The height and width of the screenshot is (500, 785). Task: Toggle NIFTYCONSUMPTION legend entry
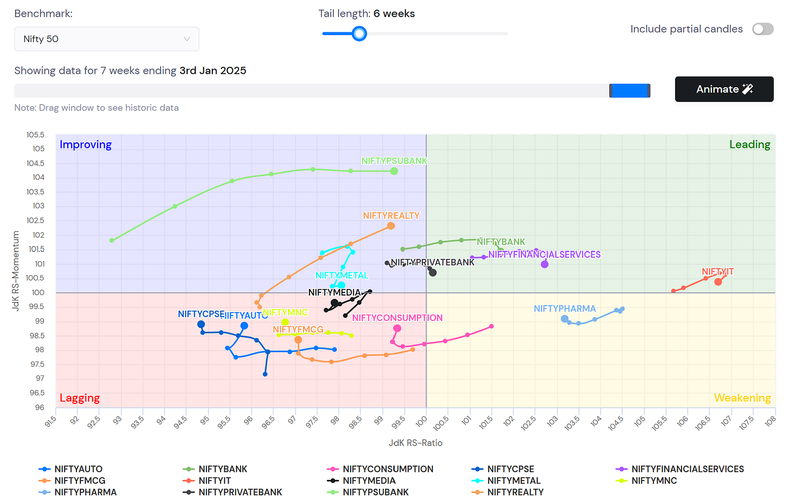point(380,469)
